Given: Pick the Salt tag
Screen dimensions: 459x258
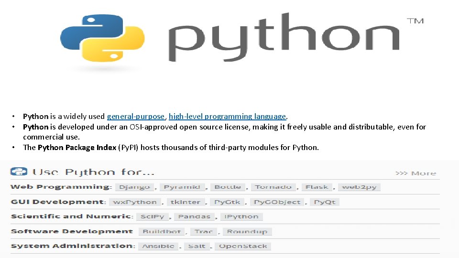Looking at the screenshot, I should click(x=197, y=247).
